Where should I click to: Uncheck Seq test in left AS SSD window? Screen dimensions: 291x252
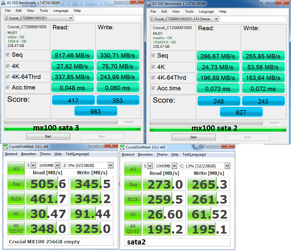coord(8,55)
